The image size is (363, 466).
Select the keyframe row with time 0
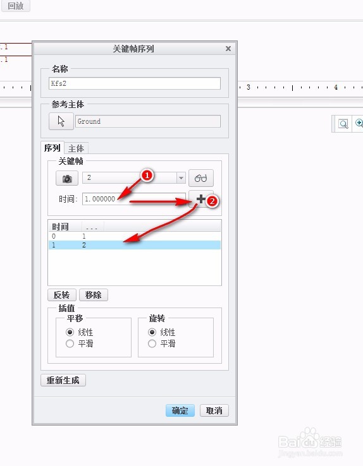[x=135, y=236]
